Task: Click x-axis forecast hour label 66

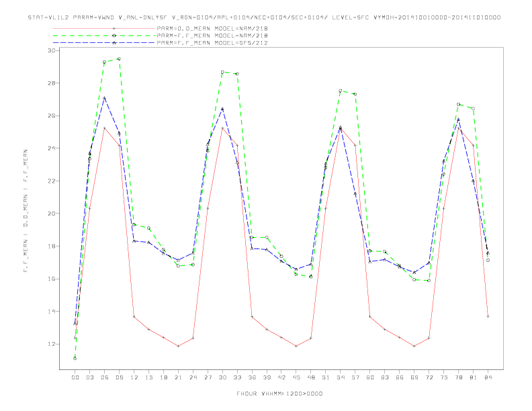Action: click(x=400, y=377)
